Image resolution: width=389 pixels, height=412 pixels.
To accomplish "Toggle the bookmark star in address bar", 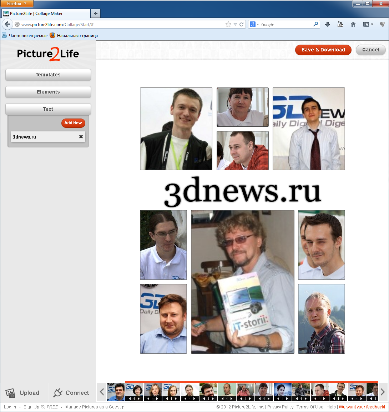I will click(x=228, y=24).
